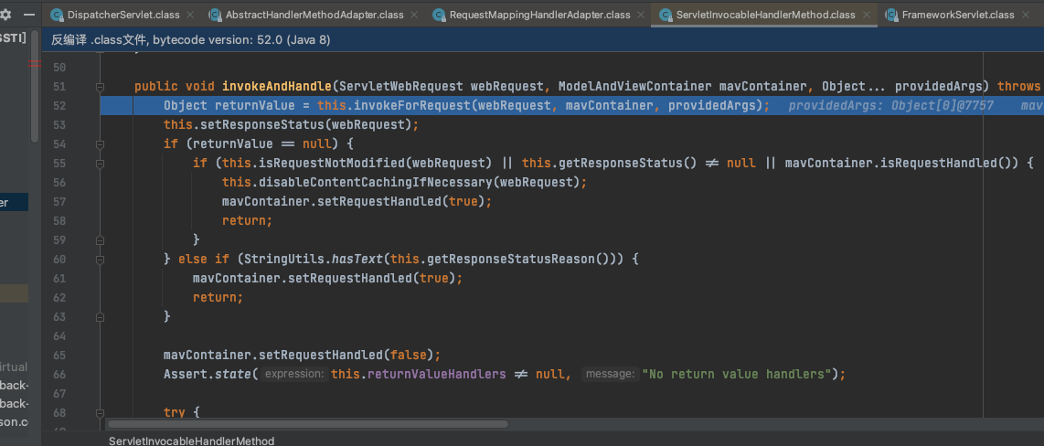
Task: Click line number 61 in the gutter
Action: 59,278
